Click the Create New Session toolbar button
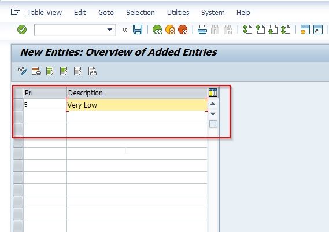The height and width of the screenshot is (232, 329). click(305, 30)
